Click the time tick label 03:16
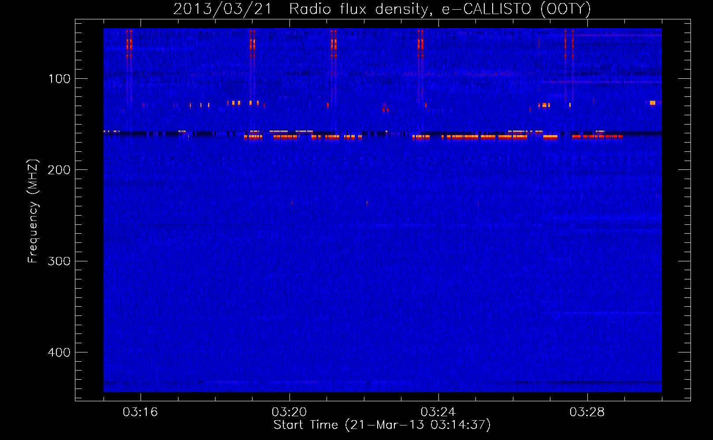713x440 pixels. point(140,412)
